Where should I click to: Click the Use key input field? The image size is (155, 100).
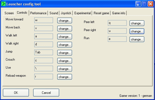pos(44,68)
